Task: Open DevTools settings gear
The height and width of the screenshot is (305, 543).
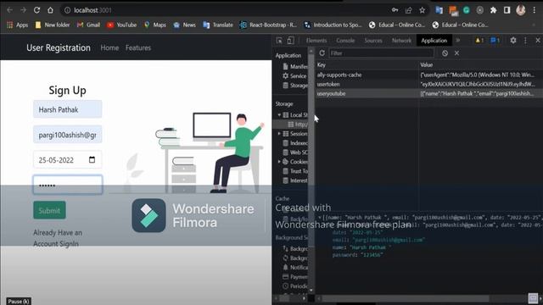Action: click(513, 41)
